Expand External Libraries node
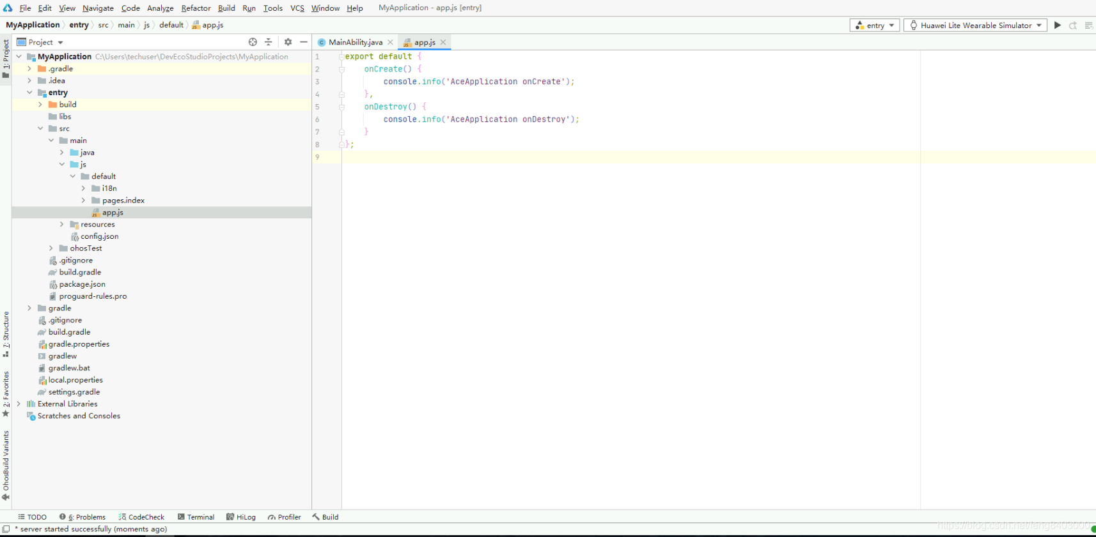1096x537 pixels. 19,404
